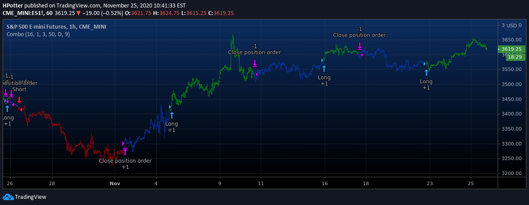Click the 16 date on time axis
This screenshot has width=529, height=205.
(325, 183)
